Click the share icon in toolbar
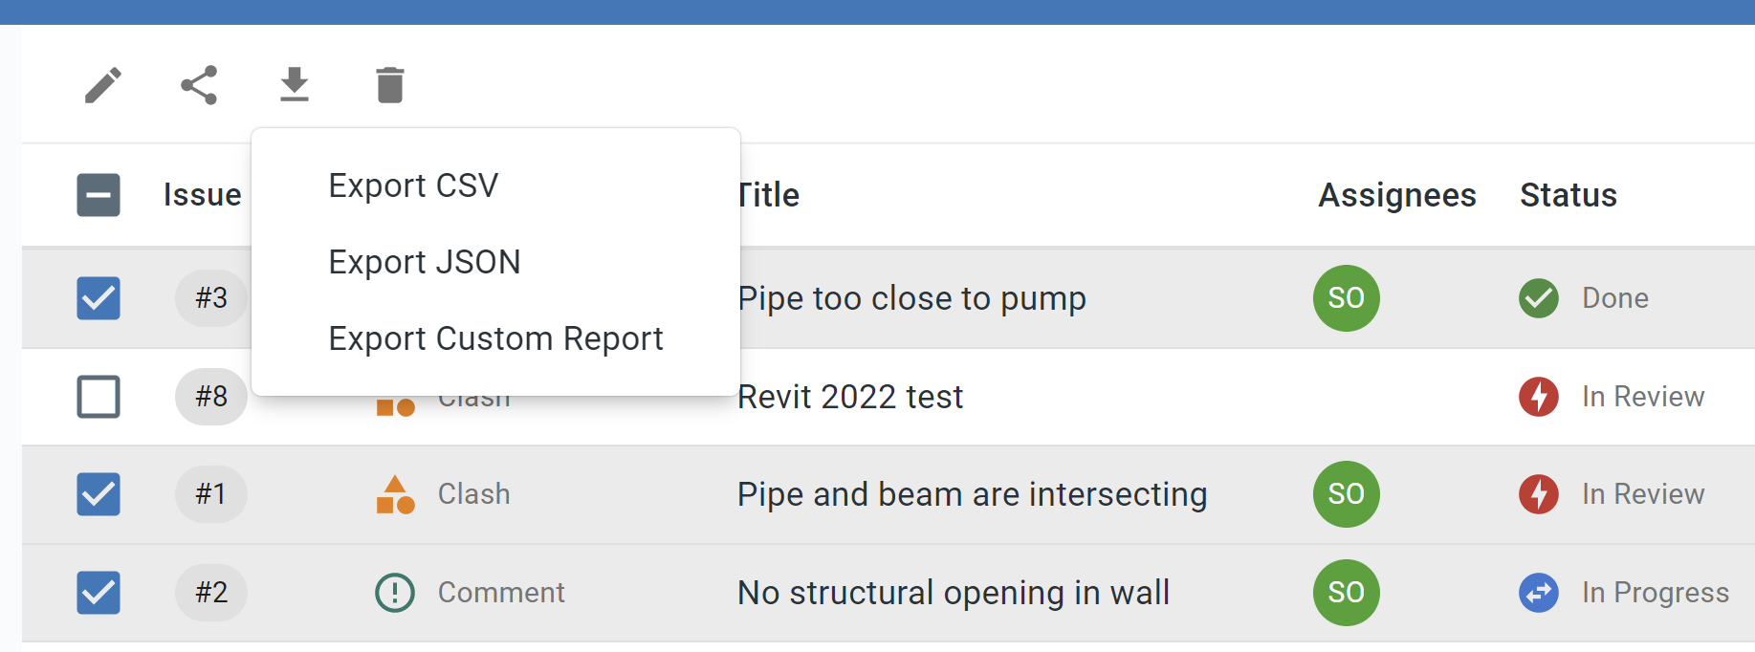Image resolution: width=1755 pixels, height=652 pixels. pos(199,85)
